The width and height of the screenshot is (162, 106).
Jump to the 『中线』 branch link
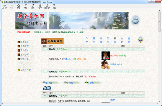coord(70,83)
